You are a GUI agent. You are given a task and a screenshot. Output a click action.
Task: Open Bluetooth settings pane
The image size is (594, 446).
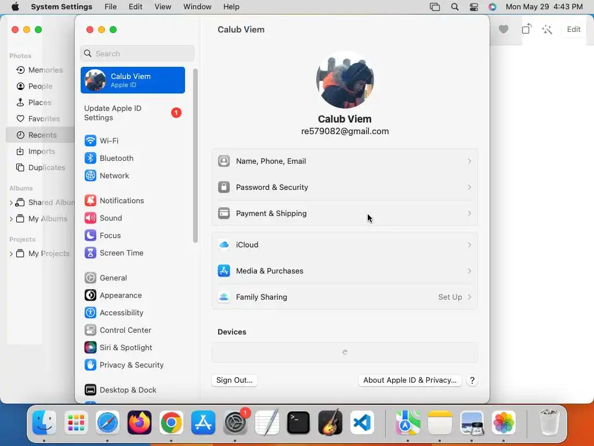pos(108,158)
